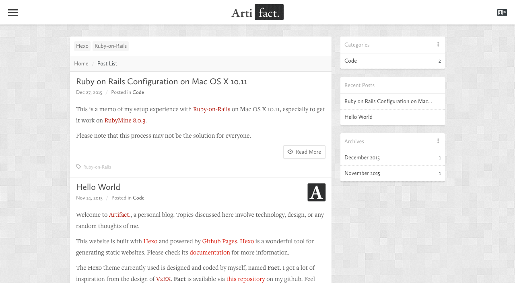Open the Hexo documentation link
Image resolution: width=515 pixels, height=283 pixels.
(210, 252)
